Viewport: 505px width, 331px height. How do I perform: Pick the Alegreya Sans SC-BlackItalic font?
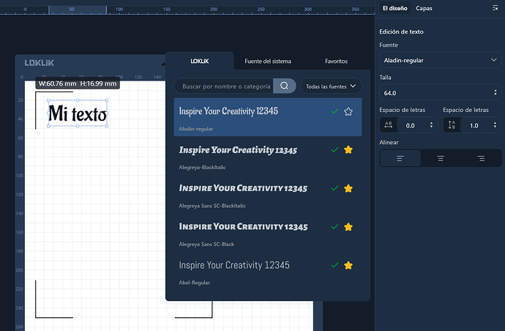243,188
